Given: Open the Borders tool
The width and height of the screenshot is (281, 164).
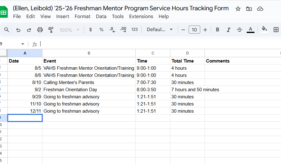Looking at the screenshot, I should 276,30.
